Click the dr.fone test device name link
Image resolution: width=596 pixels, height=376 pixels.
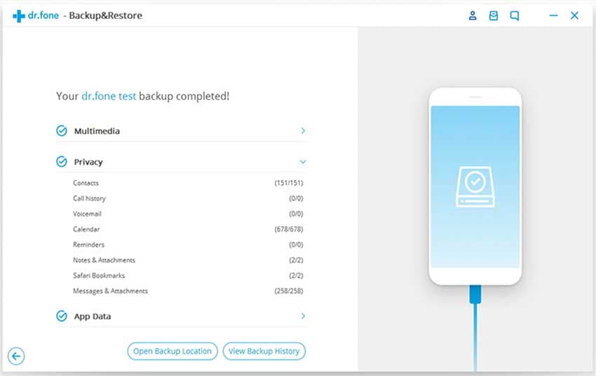click(109, 96)
